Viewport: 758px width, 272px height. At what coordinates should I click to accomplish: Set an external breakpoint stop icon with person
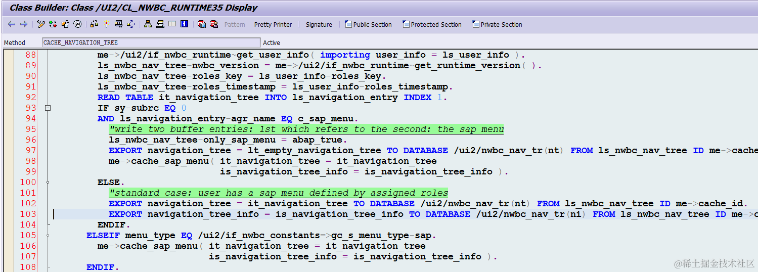coord(214,24)
